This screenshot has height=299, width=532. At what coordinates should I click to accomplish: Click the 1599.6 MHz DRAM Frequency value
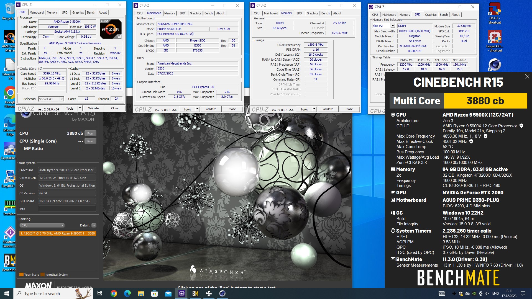point(316,45)
